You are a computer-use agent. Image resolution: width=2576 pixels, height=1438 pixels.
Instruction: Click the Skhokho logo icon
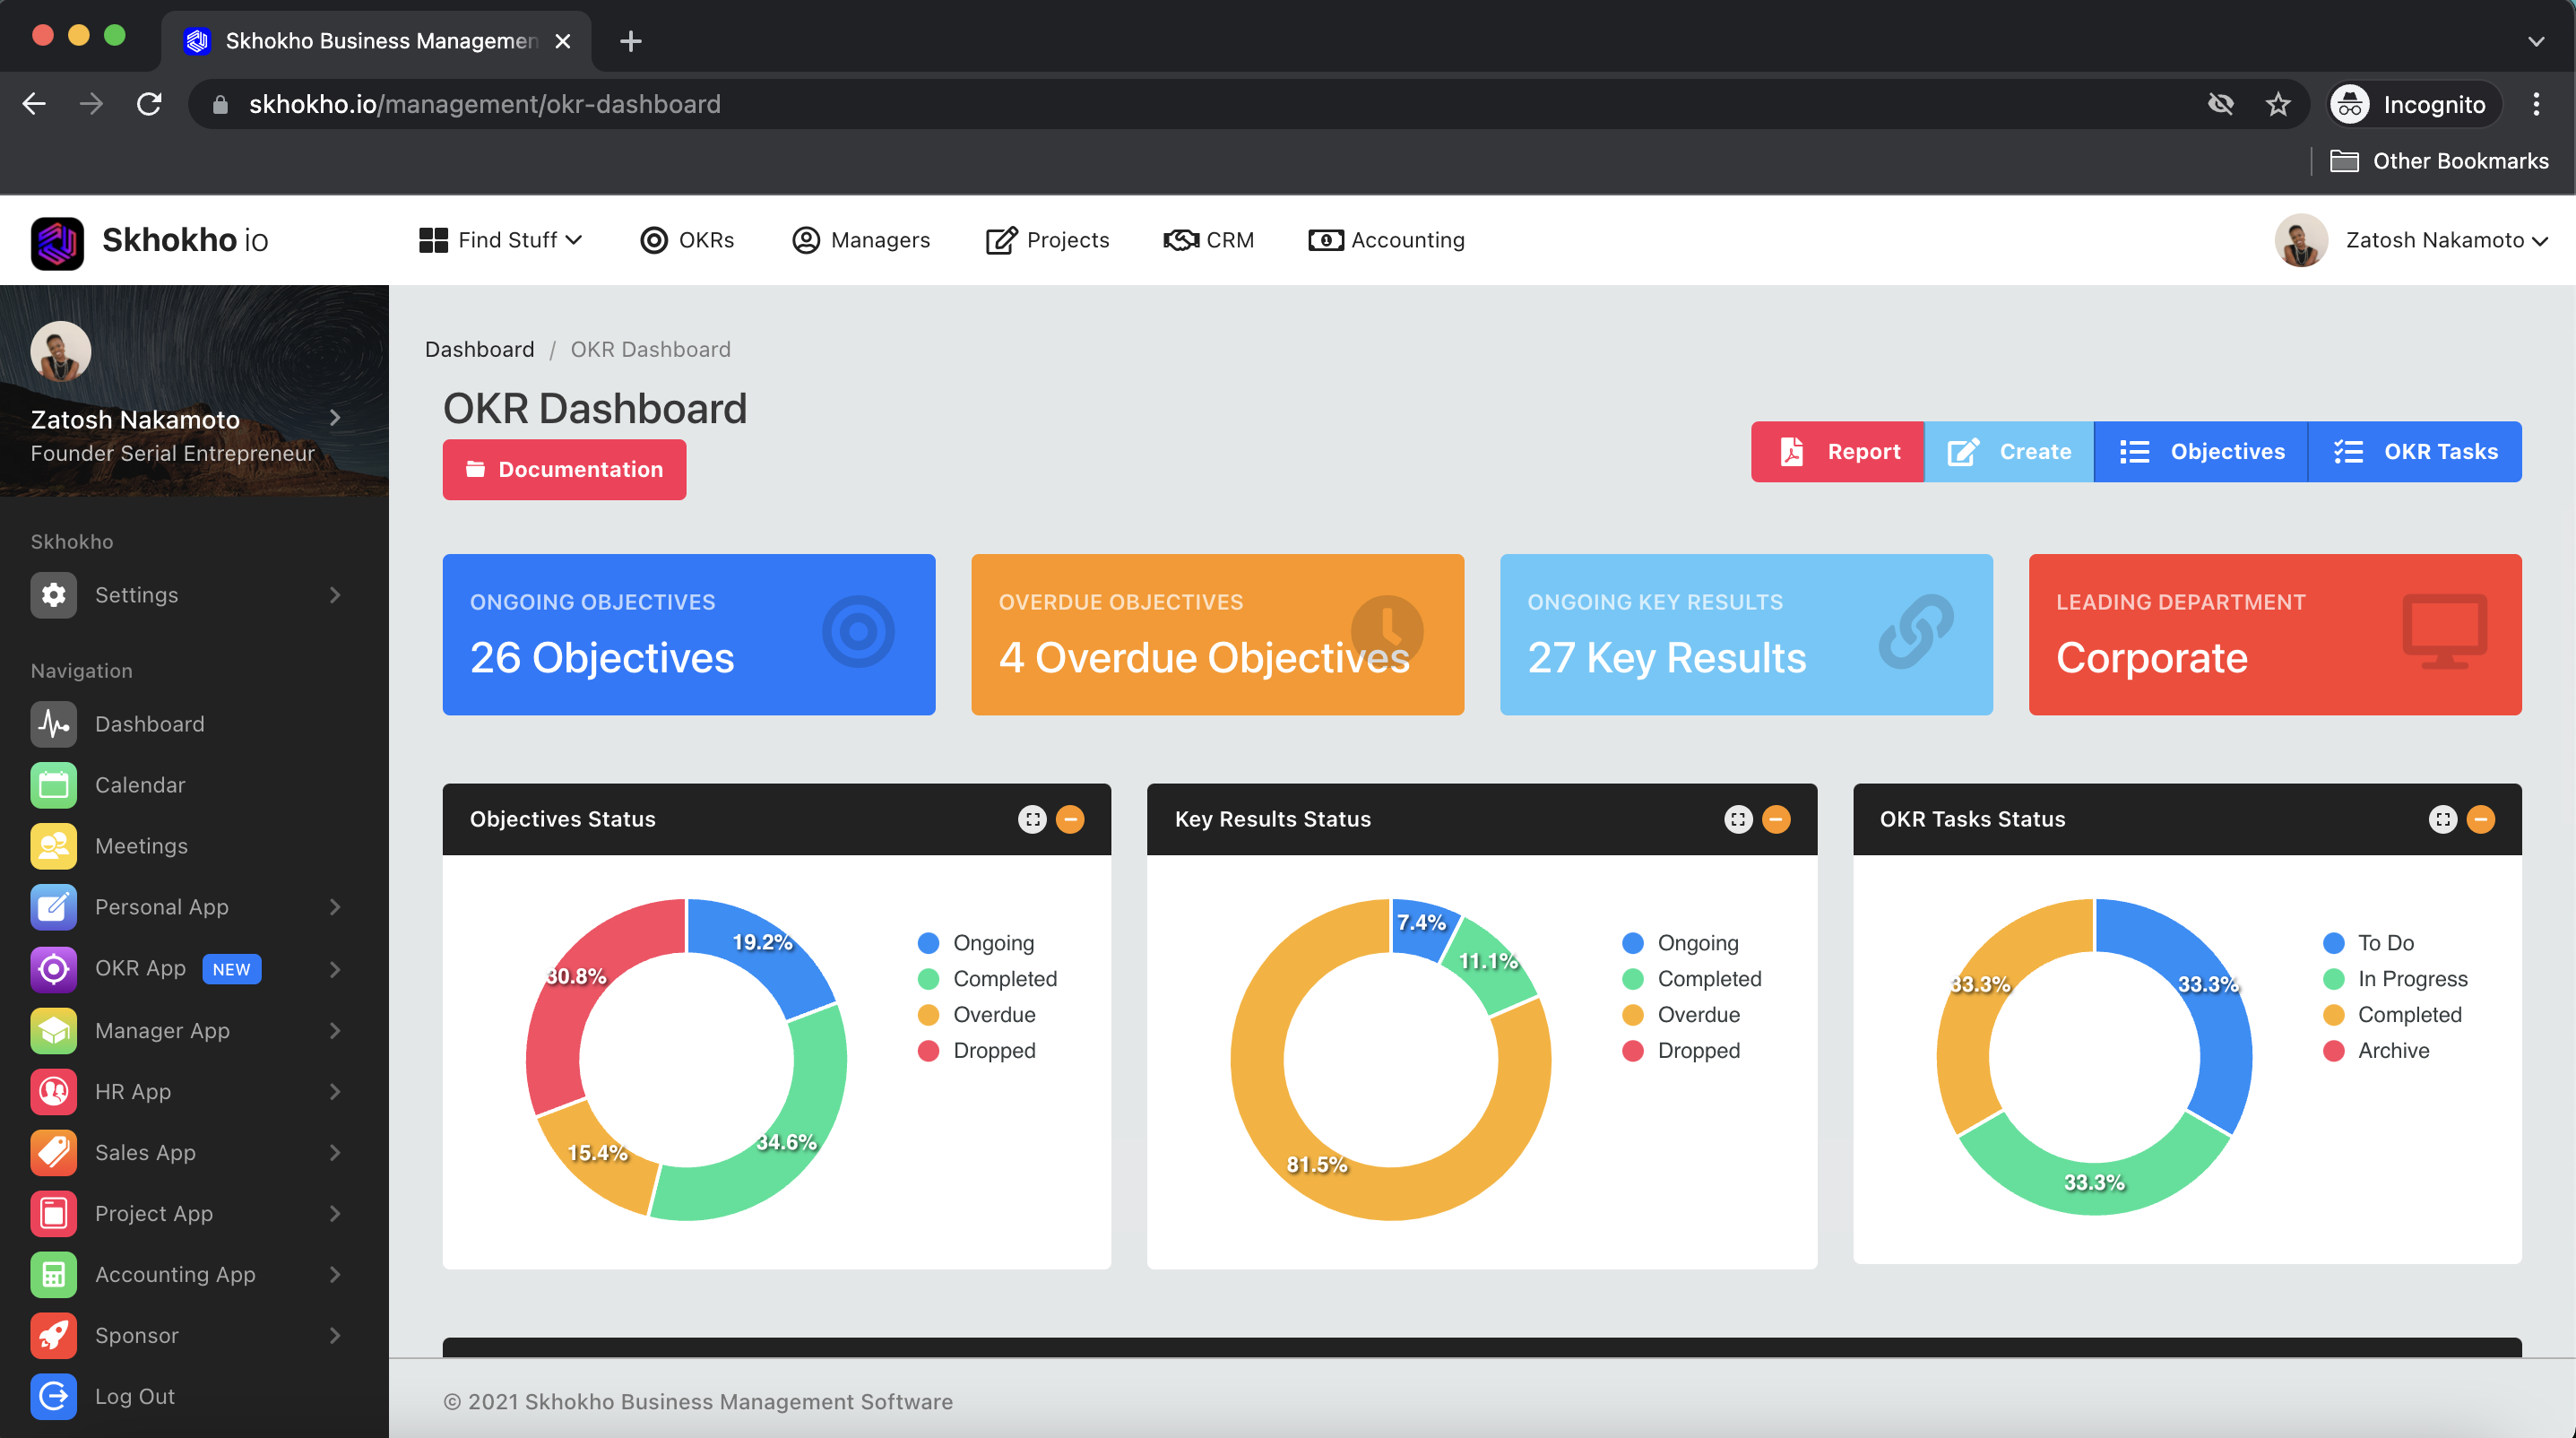click(57, 241)
